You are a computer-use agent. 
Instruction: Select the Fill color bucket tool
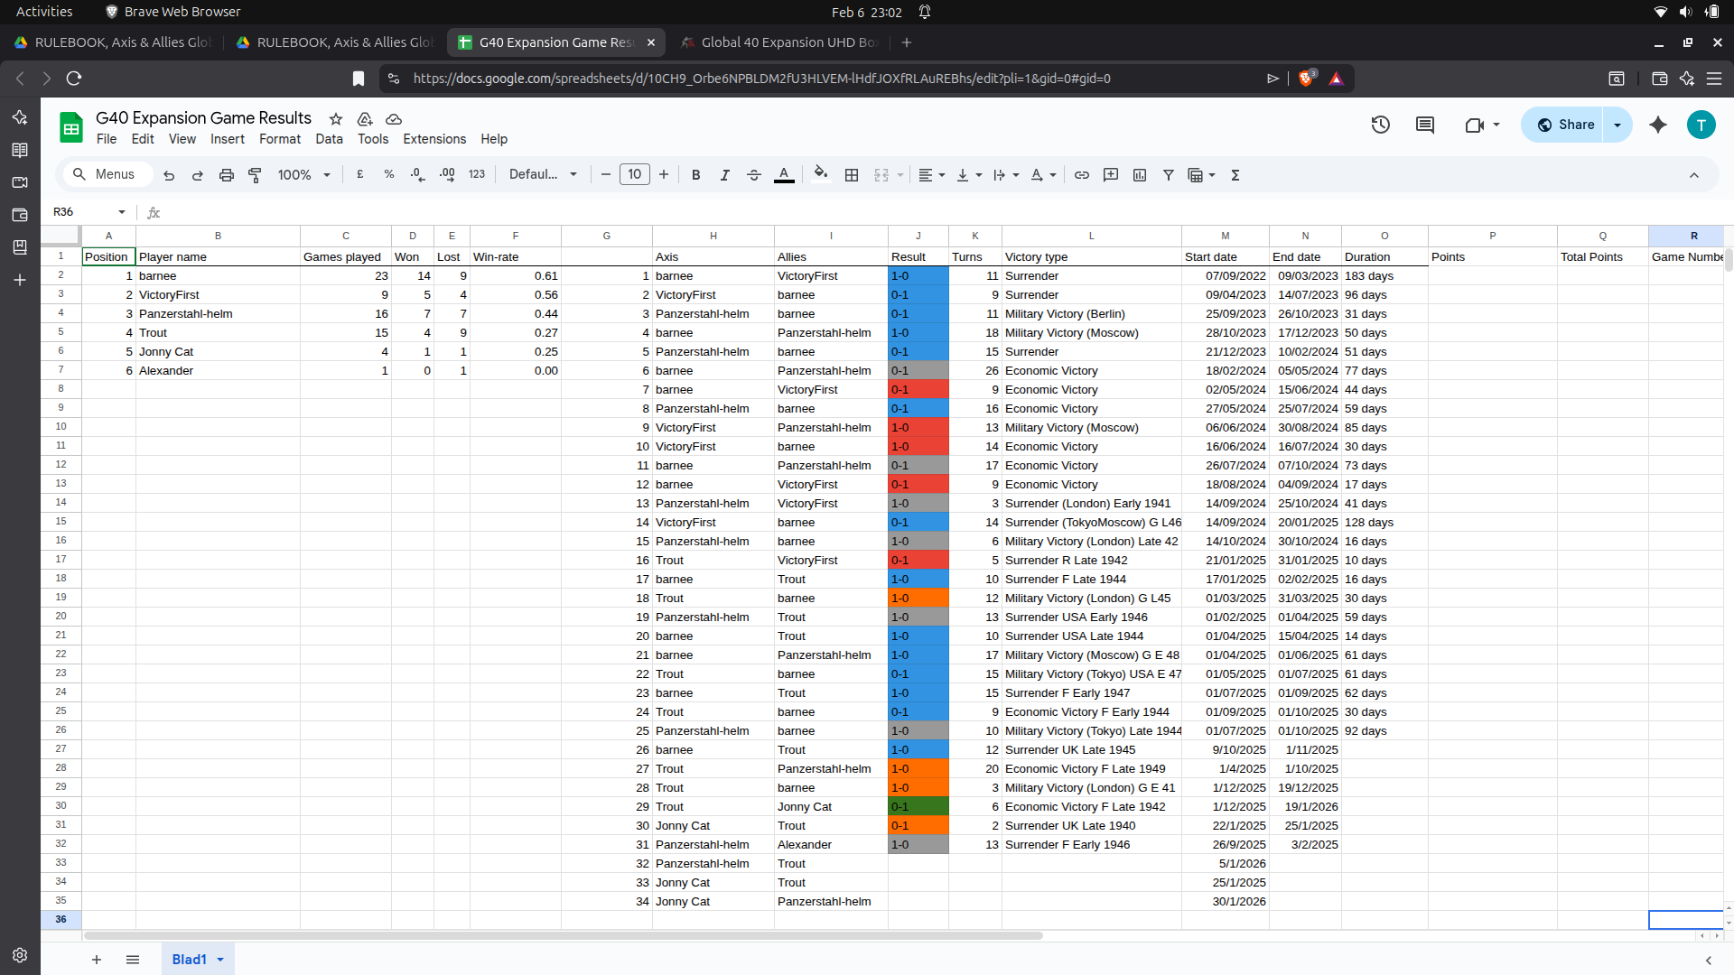820,174
